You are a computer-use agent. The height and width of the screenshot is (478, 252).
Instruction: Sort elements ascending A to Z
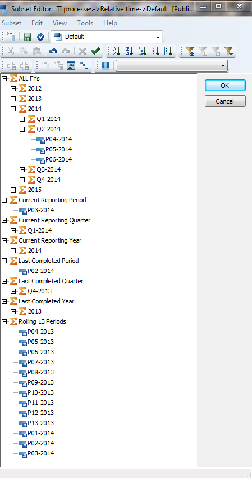click(x=116, y=51)
